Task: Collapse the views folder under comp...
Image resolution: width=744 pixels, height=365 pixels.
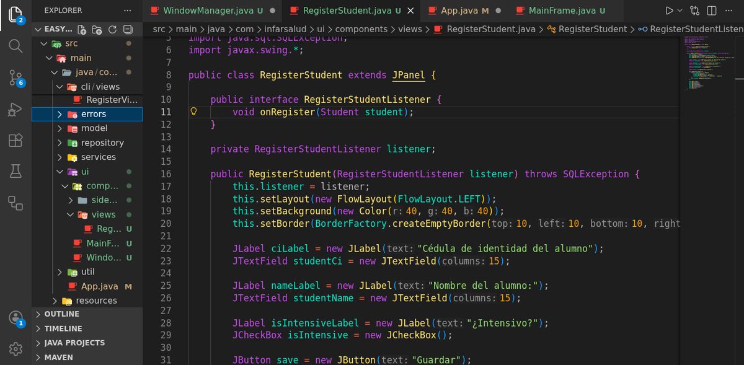Action: tap(87, 214)
